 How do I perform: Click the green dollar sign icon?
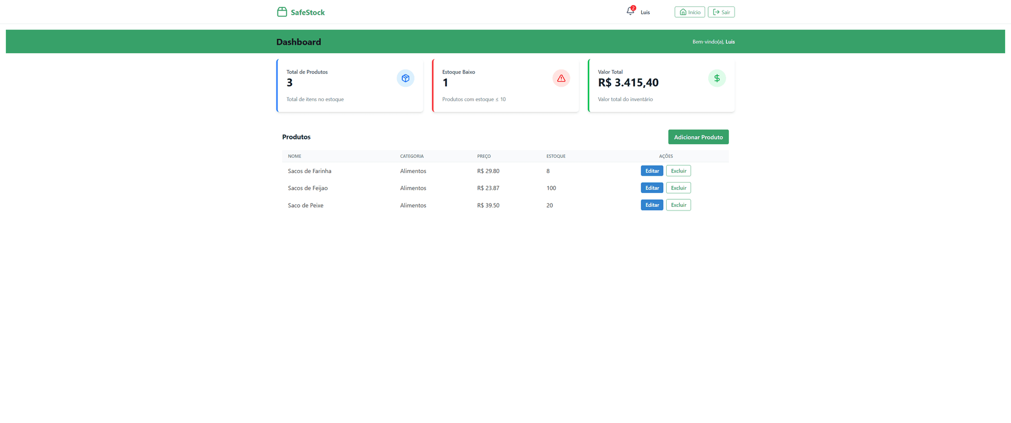point(717,78)
